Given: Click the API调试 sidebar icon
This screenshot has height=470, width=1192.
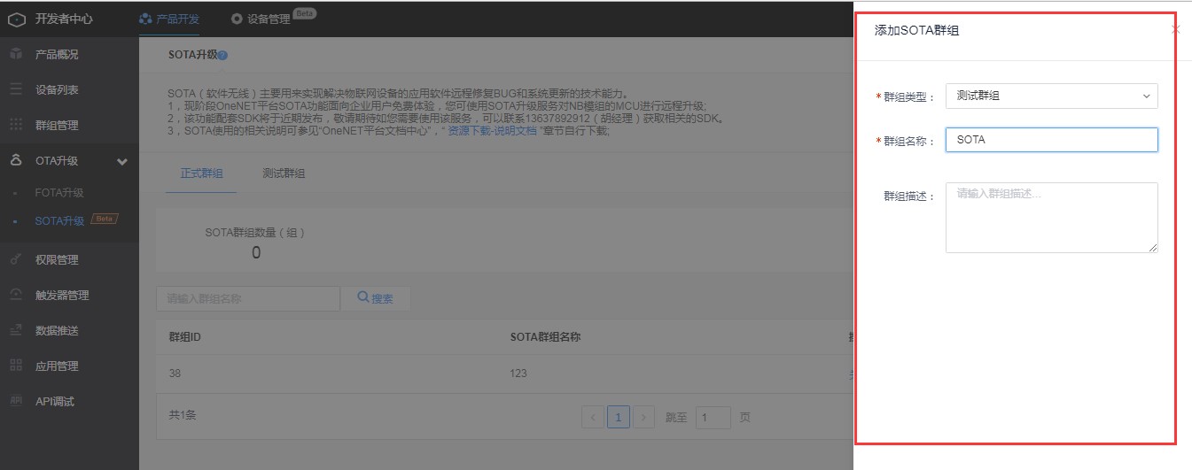Looking at the screenshot, I should tap(16, 401).
